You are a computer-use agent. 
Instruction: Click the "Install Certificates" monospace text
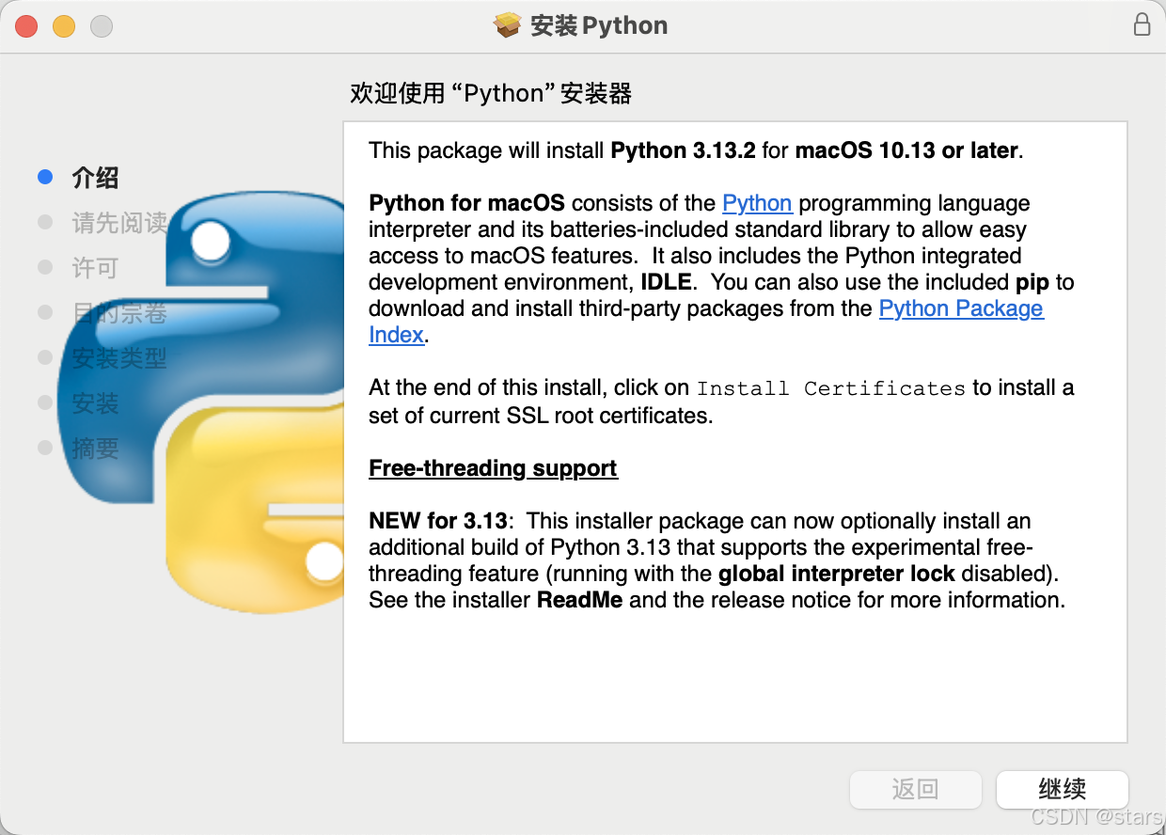tap(831, 388)
